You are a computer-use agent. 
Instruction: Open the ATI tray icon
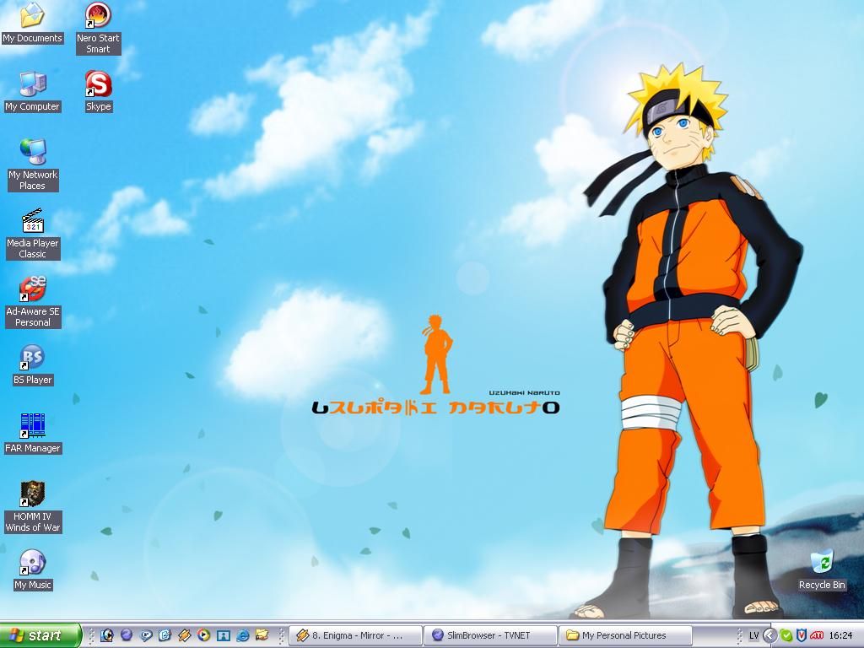pos(817,635)
